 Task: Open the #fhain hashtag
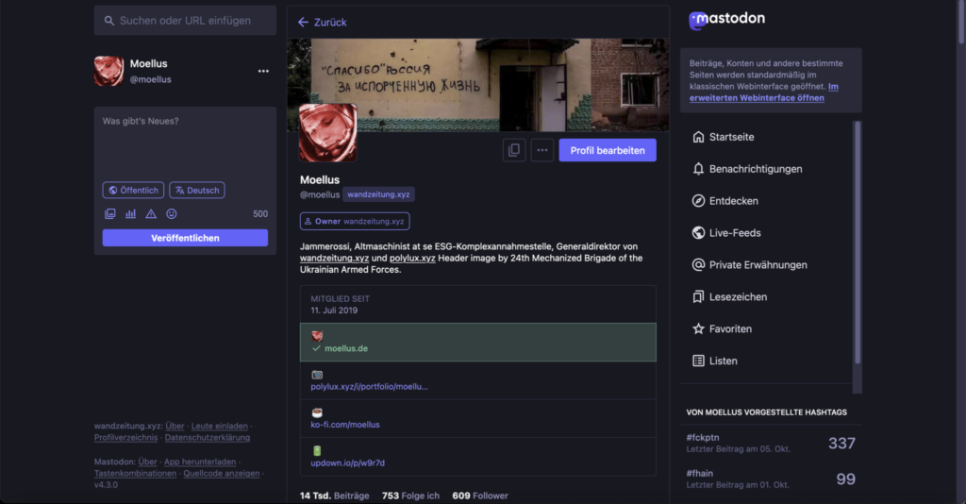click(x=700, y=473)
